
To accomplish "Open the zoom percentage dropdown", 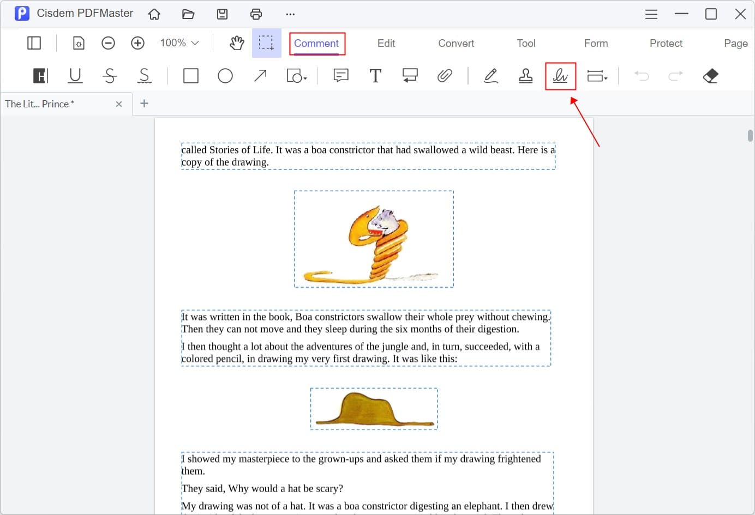I will point(178,43).
